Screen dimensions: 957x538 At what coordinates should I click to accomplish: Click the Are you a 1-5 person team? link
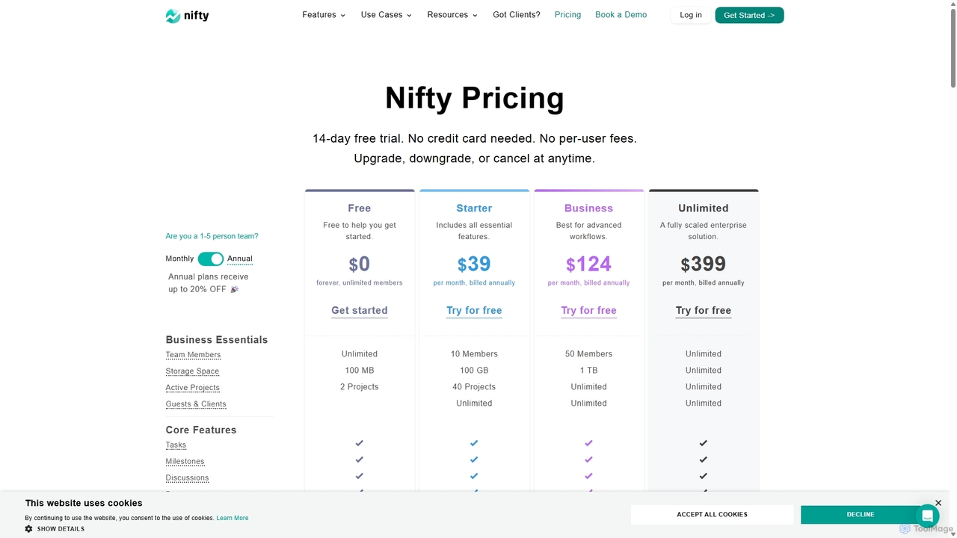[x=212, y=236]
